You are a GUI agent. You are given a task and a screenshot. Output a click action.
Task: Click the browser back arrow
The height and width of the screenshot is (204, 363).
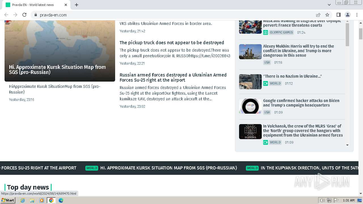click(x=6, y=15)
